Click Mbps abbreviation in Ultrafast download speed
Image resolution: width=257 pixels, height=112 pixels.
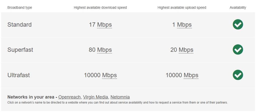coord(109,75)
